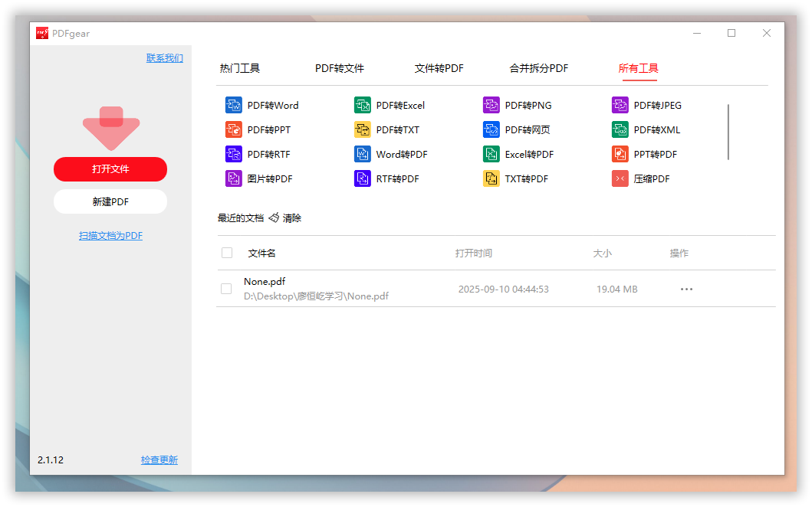Select the TXT转PDF icon
812x507 pixels.
coord(491,179)
